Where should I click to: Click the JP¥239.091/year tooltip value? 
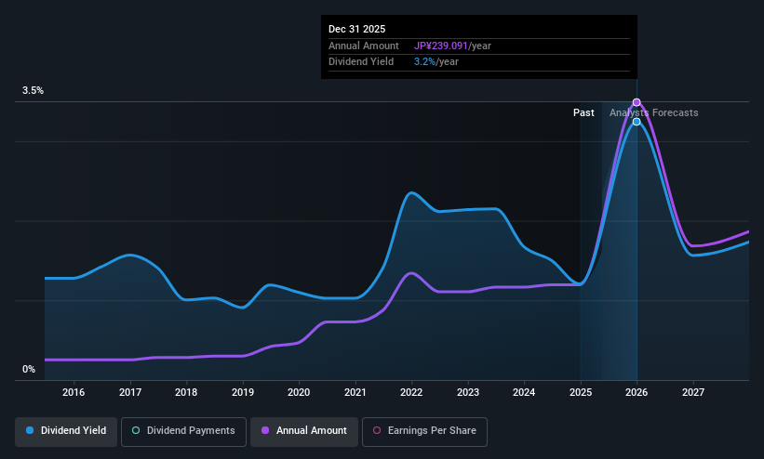pyautogui.click(x=452, y=46)
